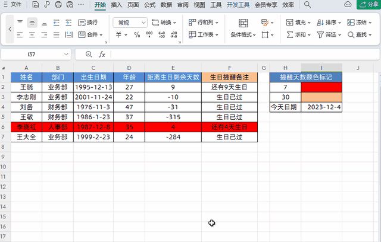Click the cloud sync status icon

(x=348, y=4)
